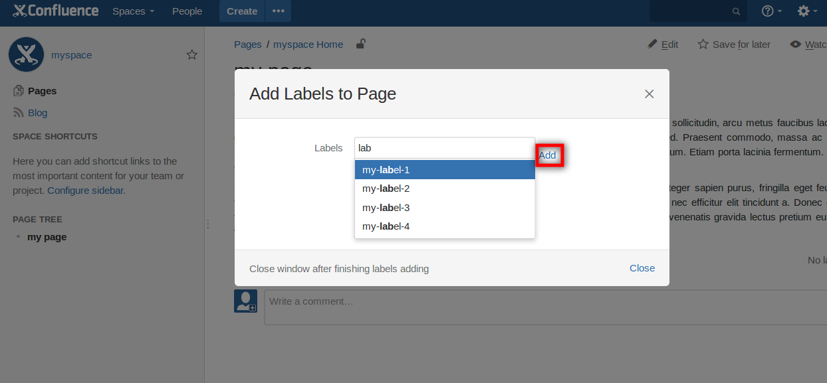Open the Pages item in sidebar
This screenshot has width=827, height=383.
42,91
